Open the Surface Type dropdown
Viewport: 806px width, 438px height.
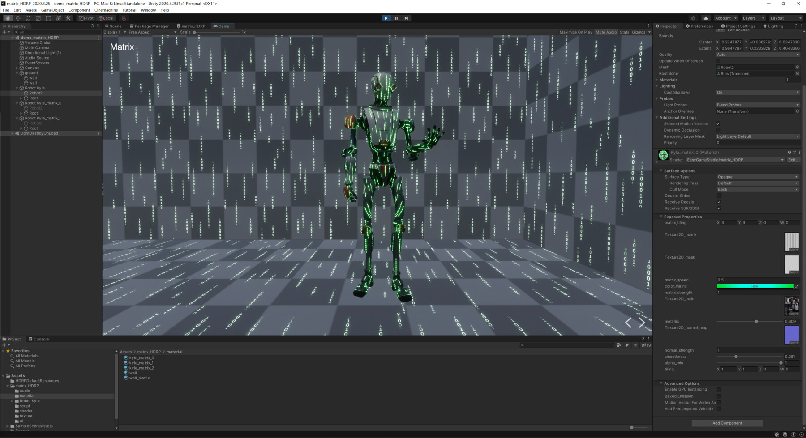coord(757,177)
